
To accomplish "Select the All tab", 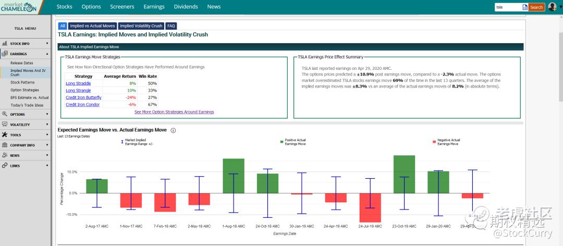I will 63,26.
